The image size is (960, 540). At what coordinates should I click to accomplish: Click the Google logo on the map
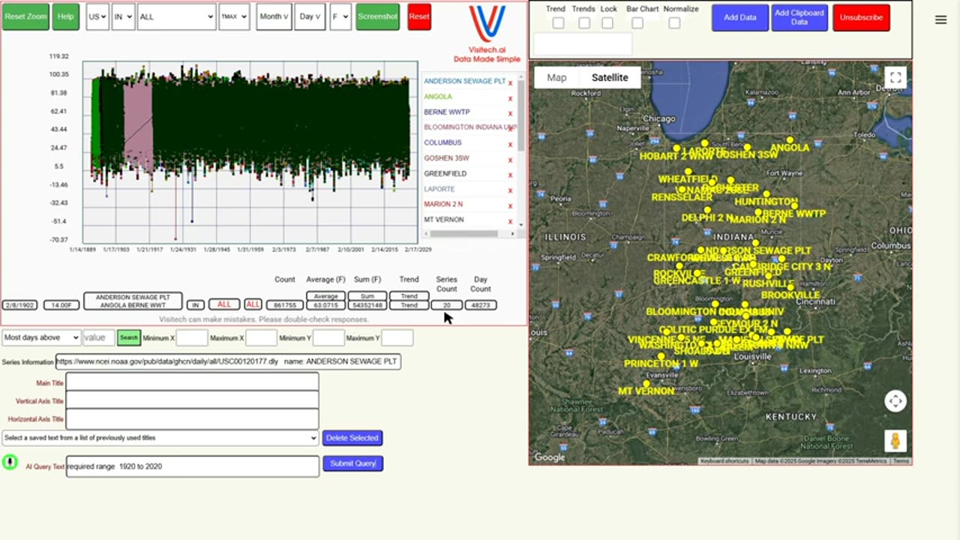pos(550,457)
